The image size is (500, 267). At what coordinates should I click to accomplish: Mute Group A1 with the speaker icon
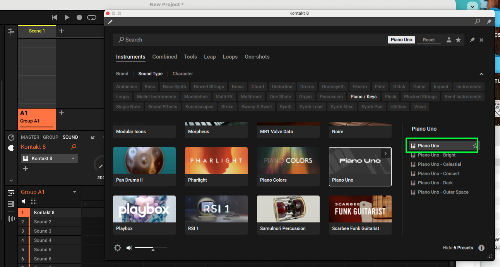click(x=24, y=201)
